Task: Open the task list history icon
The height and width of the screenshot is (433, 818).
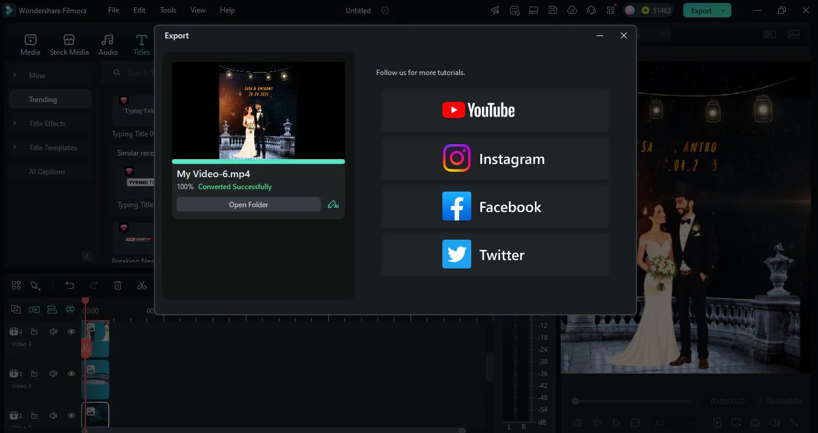Action: tap(514, 10)
